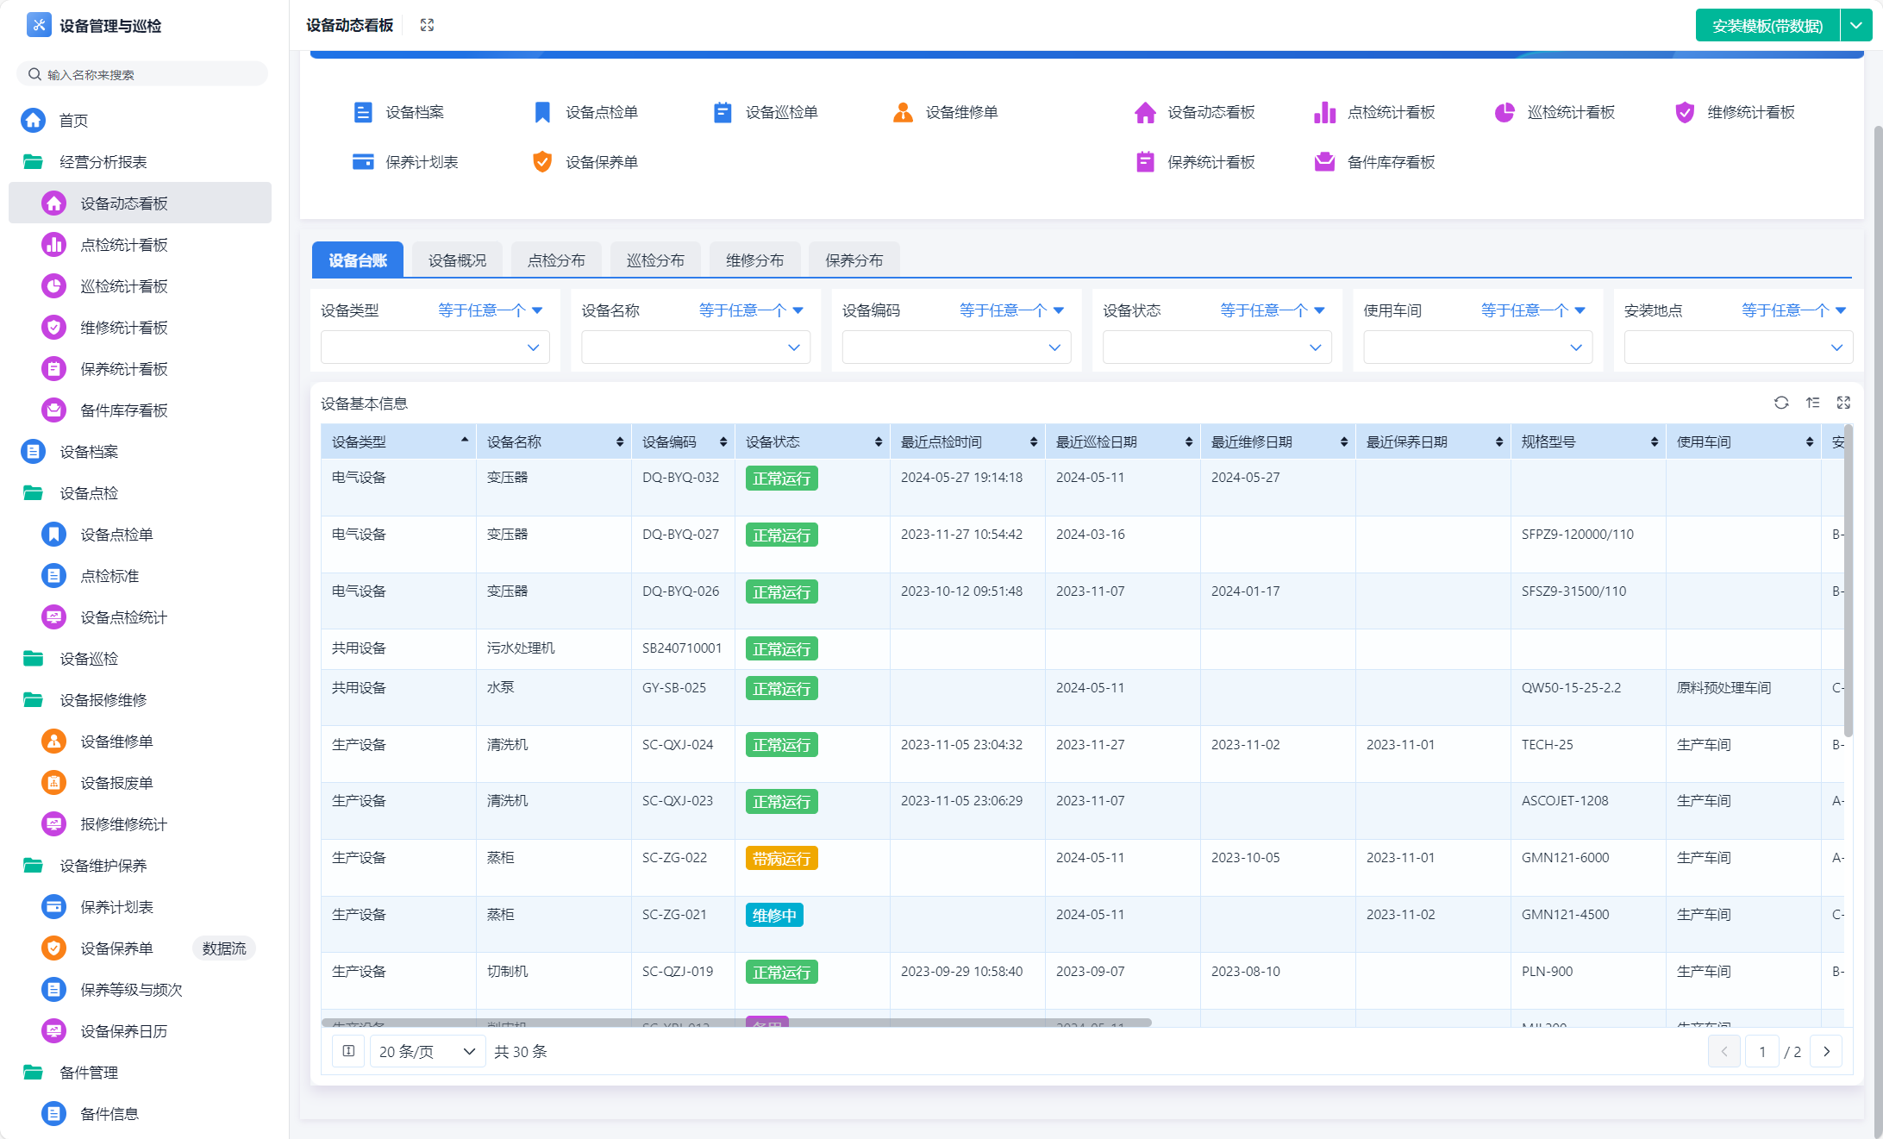Toggle sorting on the 设备状态 column header
Screen dimensions: 1883x1139
point(878,441)
